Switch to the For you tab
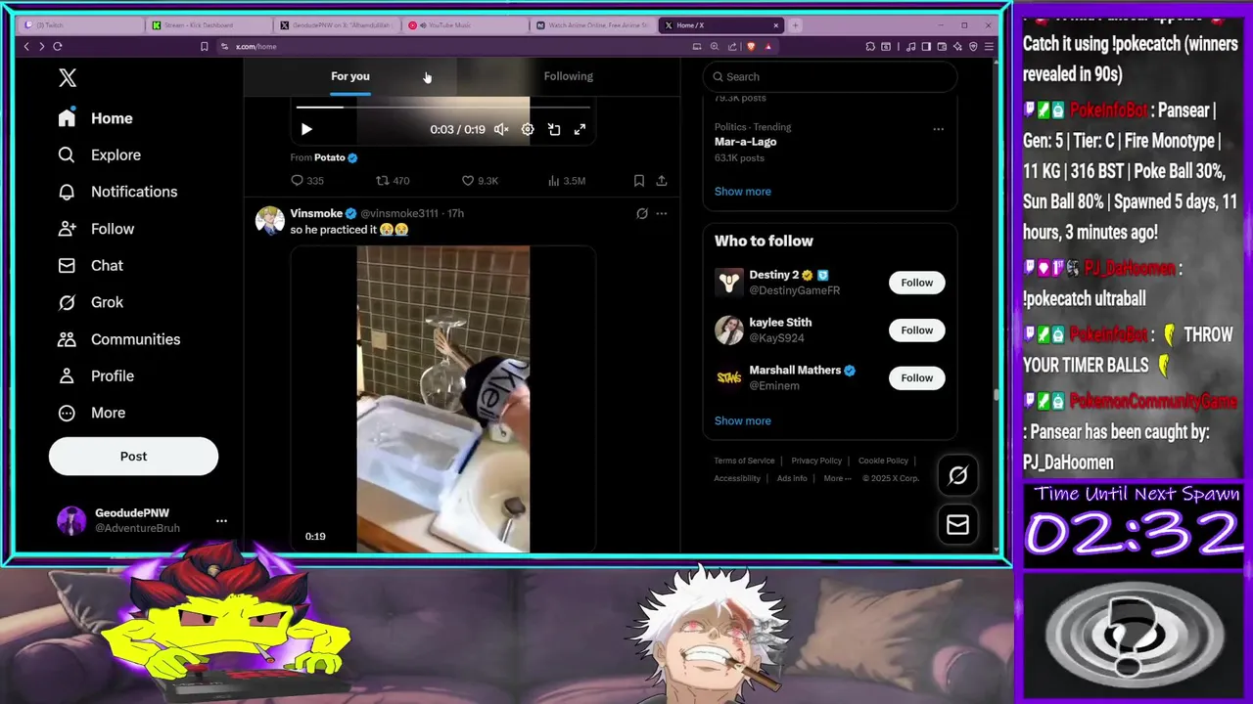Viewport: 1253px width, 704px height. pyautogui.click(x=350, y=76)
